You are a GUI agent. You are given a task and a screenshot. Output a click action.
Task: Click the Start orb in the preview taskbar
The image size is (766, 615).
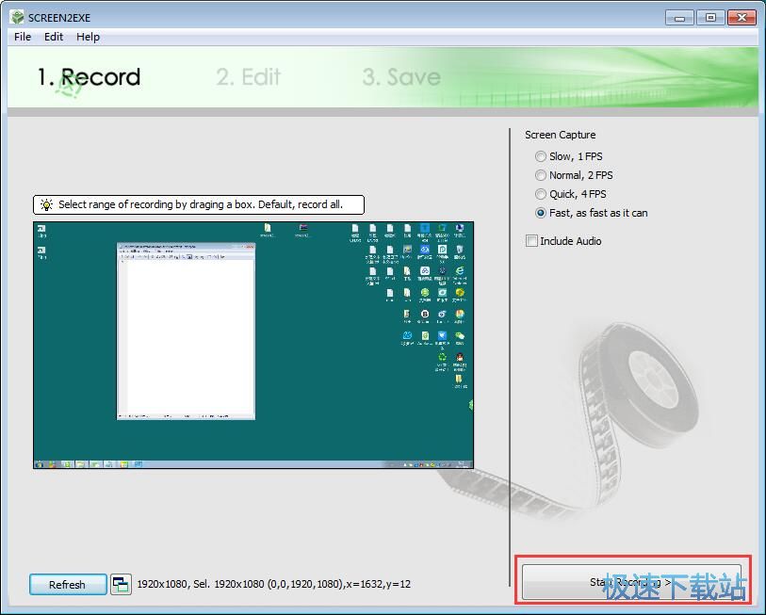click(40, 462)
